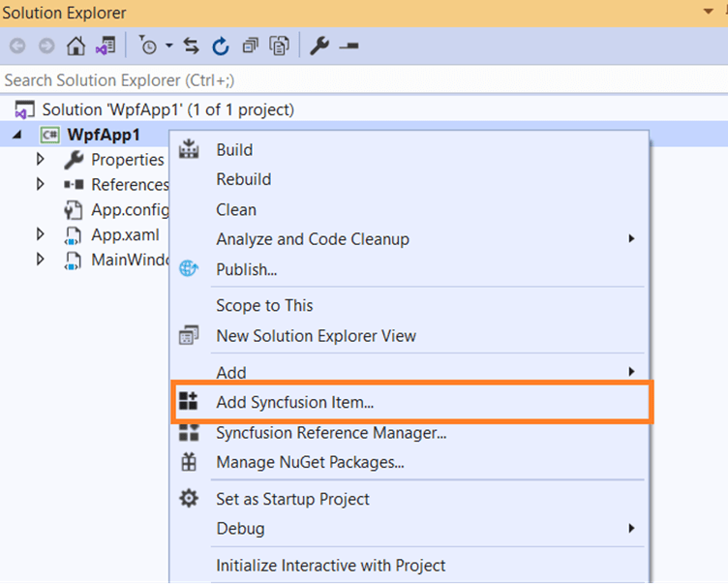This screenshot has width=728, height=585.
Task: Click Sync with Active Document arrows icon
Action: 191,46
